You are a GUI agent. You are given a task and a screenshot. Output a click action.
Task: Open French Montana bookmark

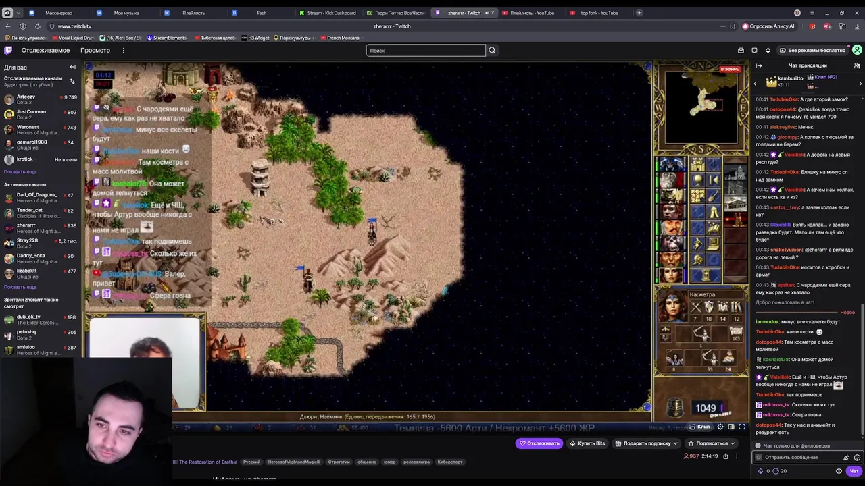(x=341, y=38)
